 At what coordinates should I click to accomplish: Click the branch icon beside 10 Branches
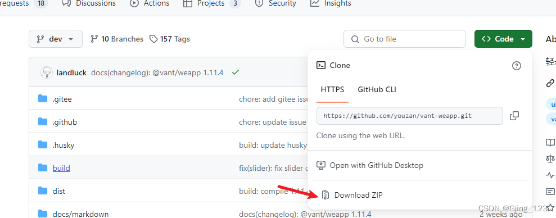(x=94, y=39)
